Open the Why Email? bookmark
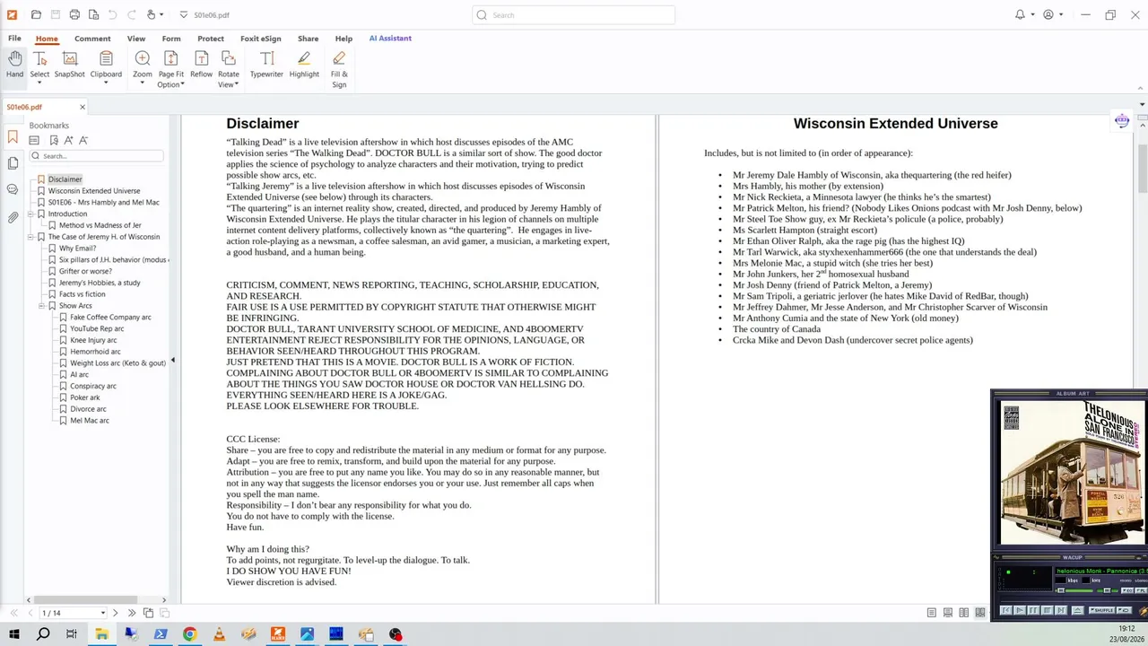1148x646 pixels. pyautogui.click(x=78, y=249)
